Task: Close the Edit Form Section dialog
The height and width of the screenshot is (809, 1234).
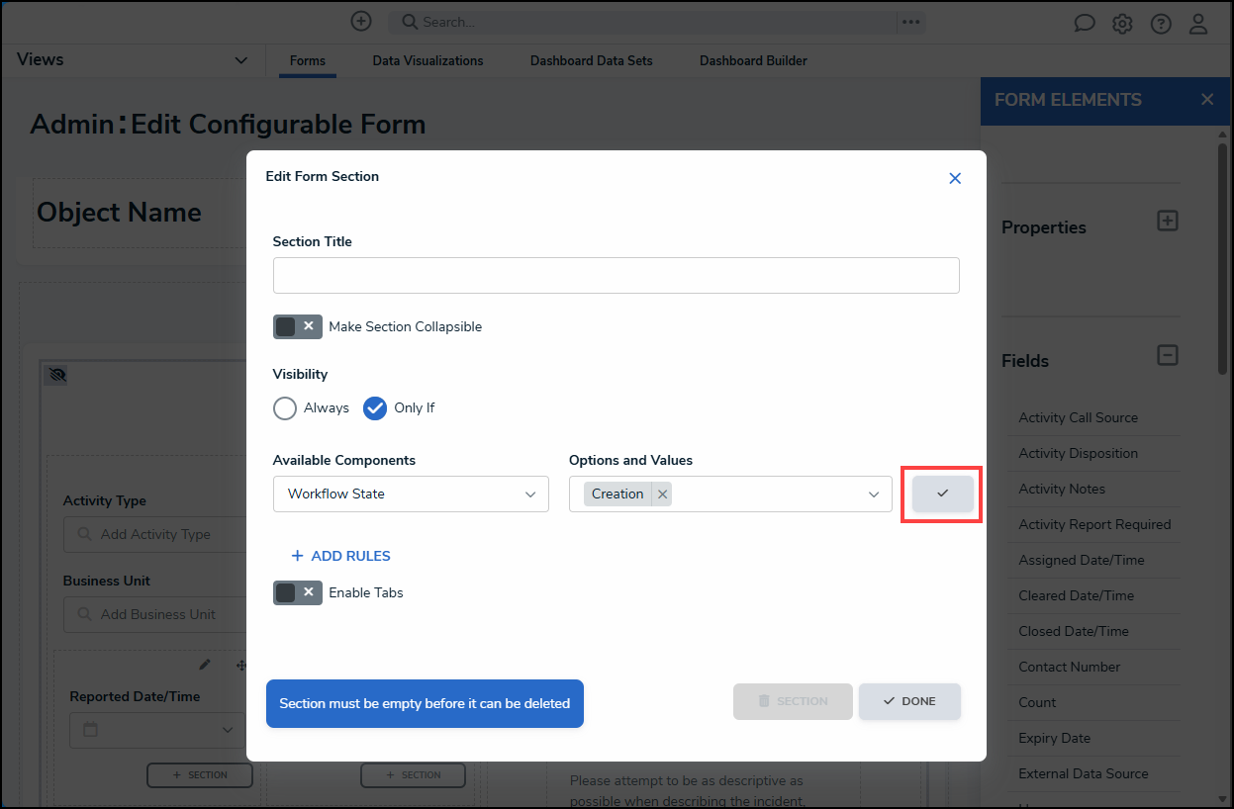Action: [x=955, y=178]
